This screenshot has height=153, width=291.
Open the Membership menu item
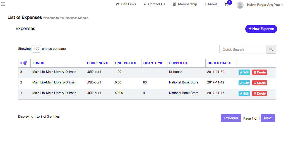(x=185, y=4)
